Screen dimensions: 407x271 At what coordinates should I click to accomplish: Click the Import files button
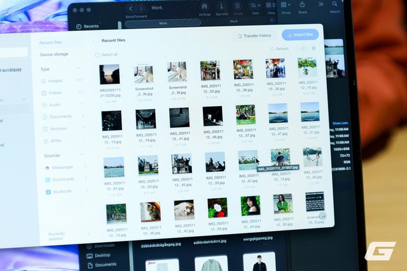[x=300, y=35]
